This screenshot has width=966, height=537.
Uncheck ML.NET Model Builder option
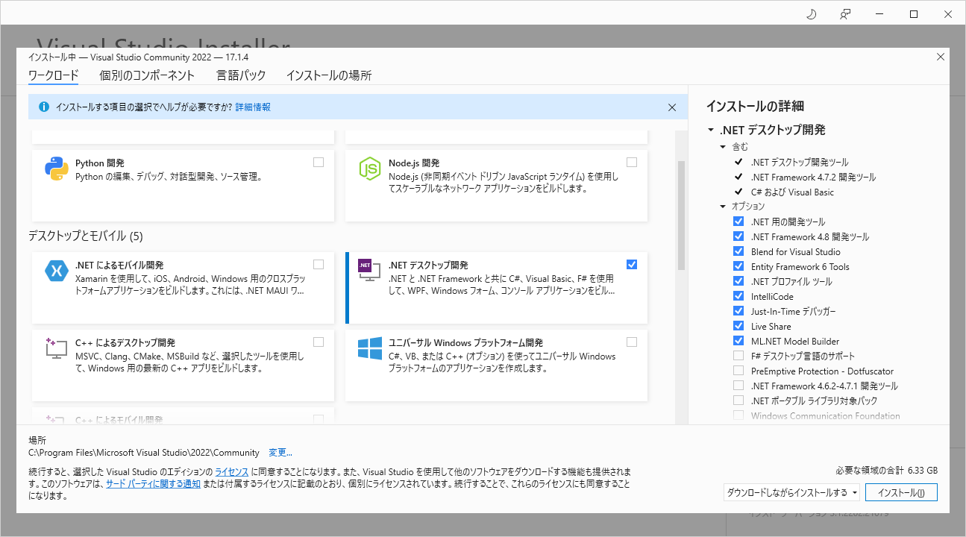(738, 341)
